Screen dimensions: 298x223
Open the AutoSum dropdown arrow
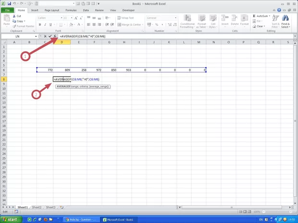[270, 16]
